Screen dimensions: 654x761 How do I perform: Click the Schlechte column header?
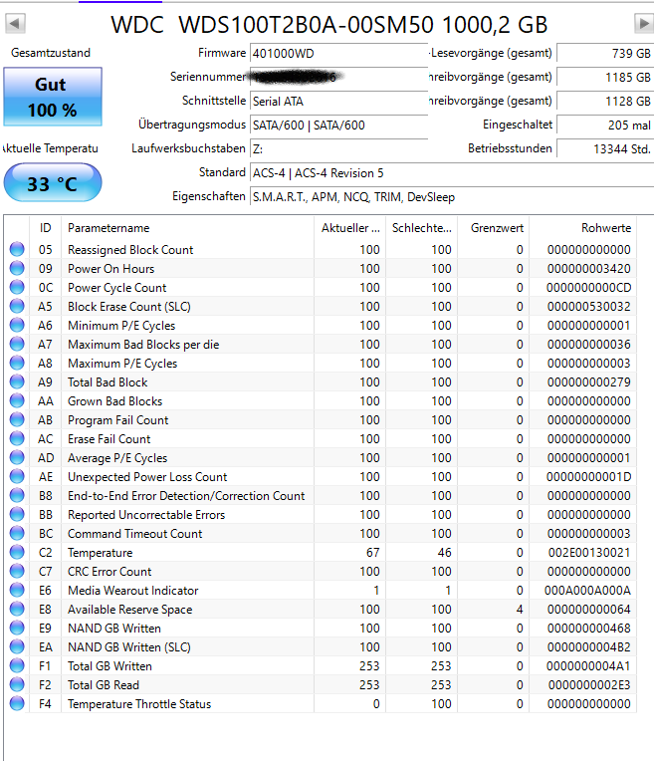coord(422,228)
